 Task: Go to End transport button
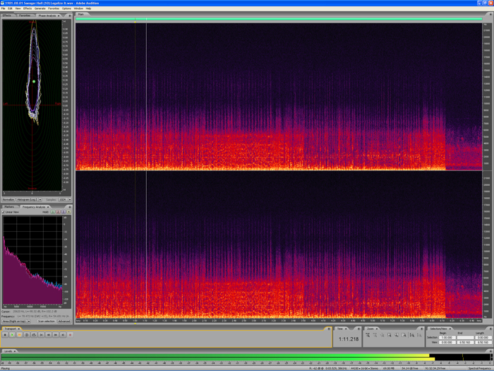[x=63, y=335]
